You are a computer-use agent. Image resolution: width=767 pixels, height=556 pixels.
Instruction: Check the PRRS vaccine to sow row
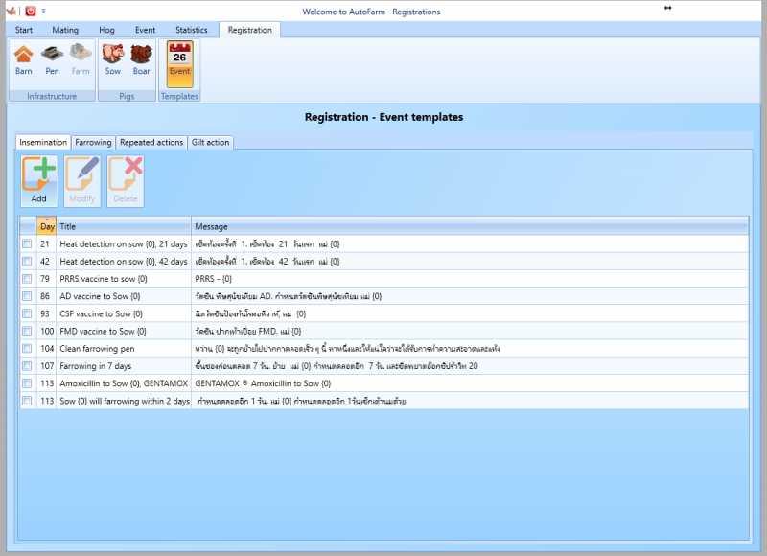[27, 279]
